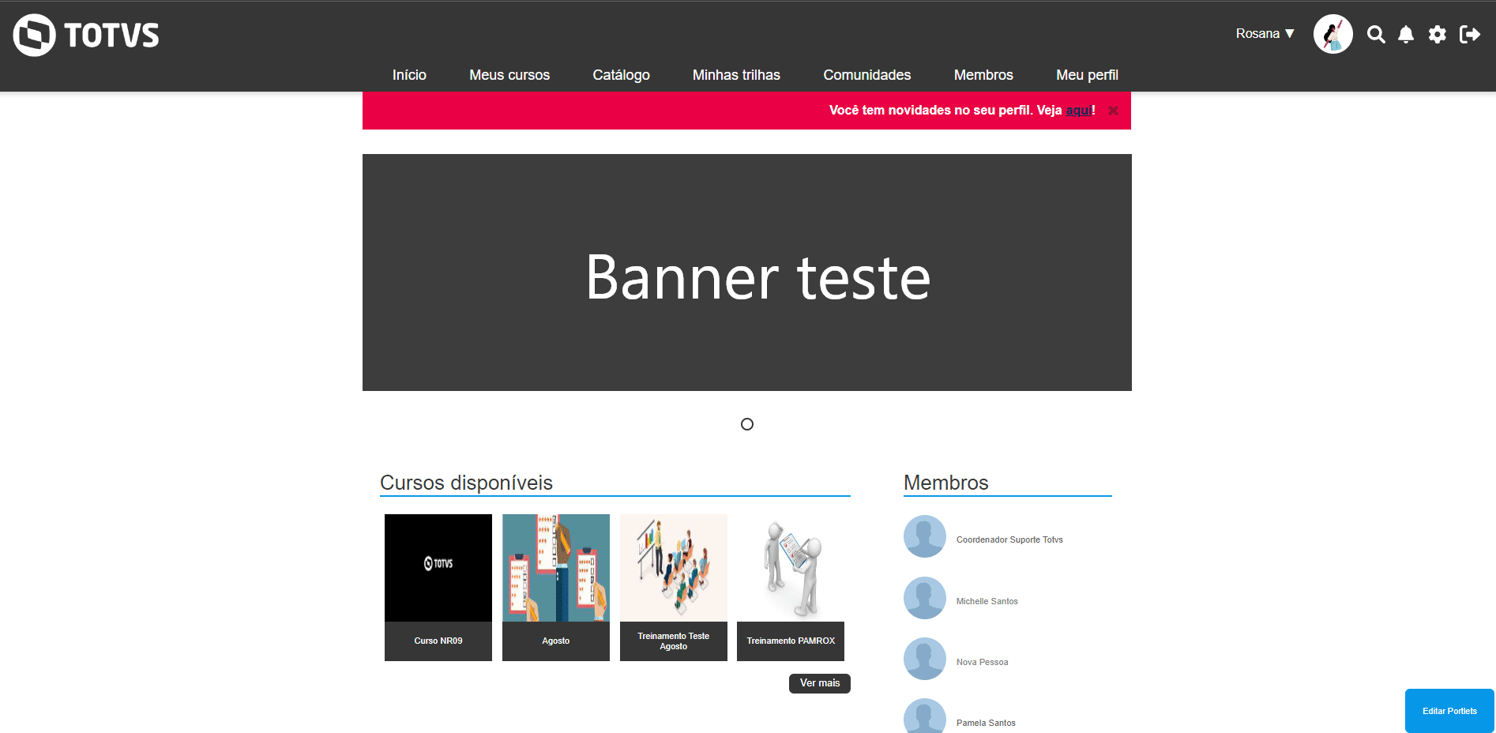Click the Editar Portlets button

click(1449, 711)
